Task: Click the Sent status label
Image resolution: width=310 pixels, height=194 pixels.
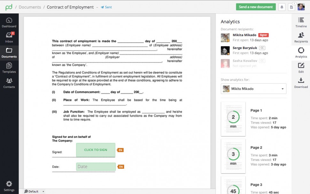Action: coord(106,7)
